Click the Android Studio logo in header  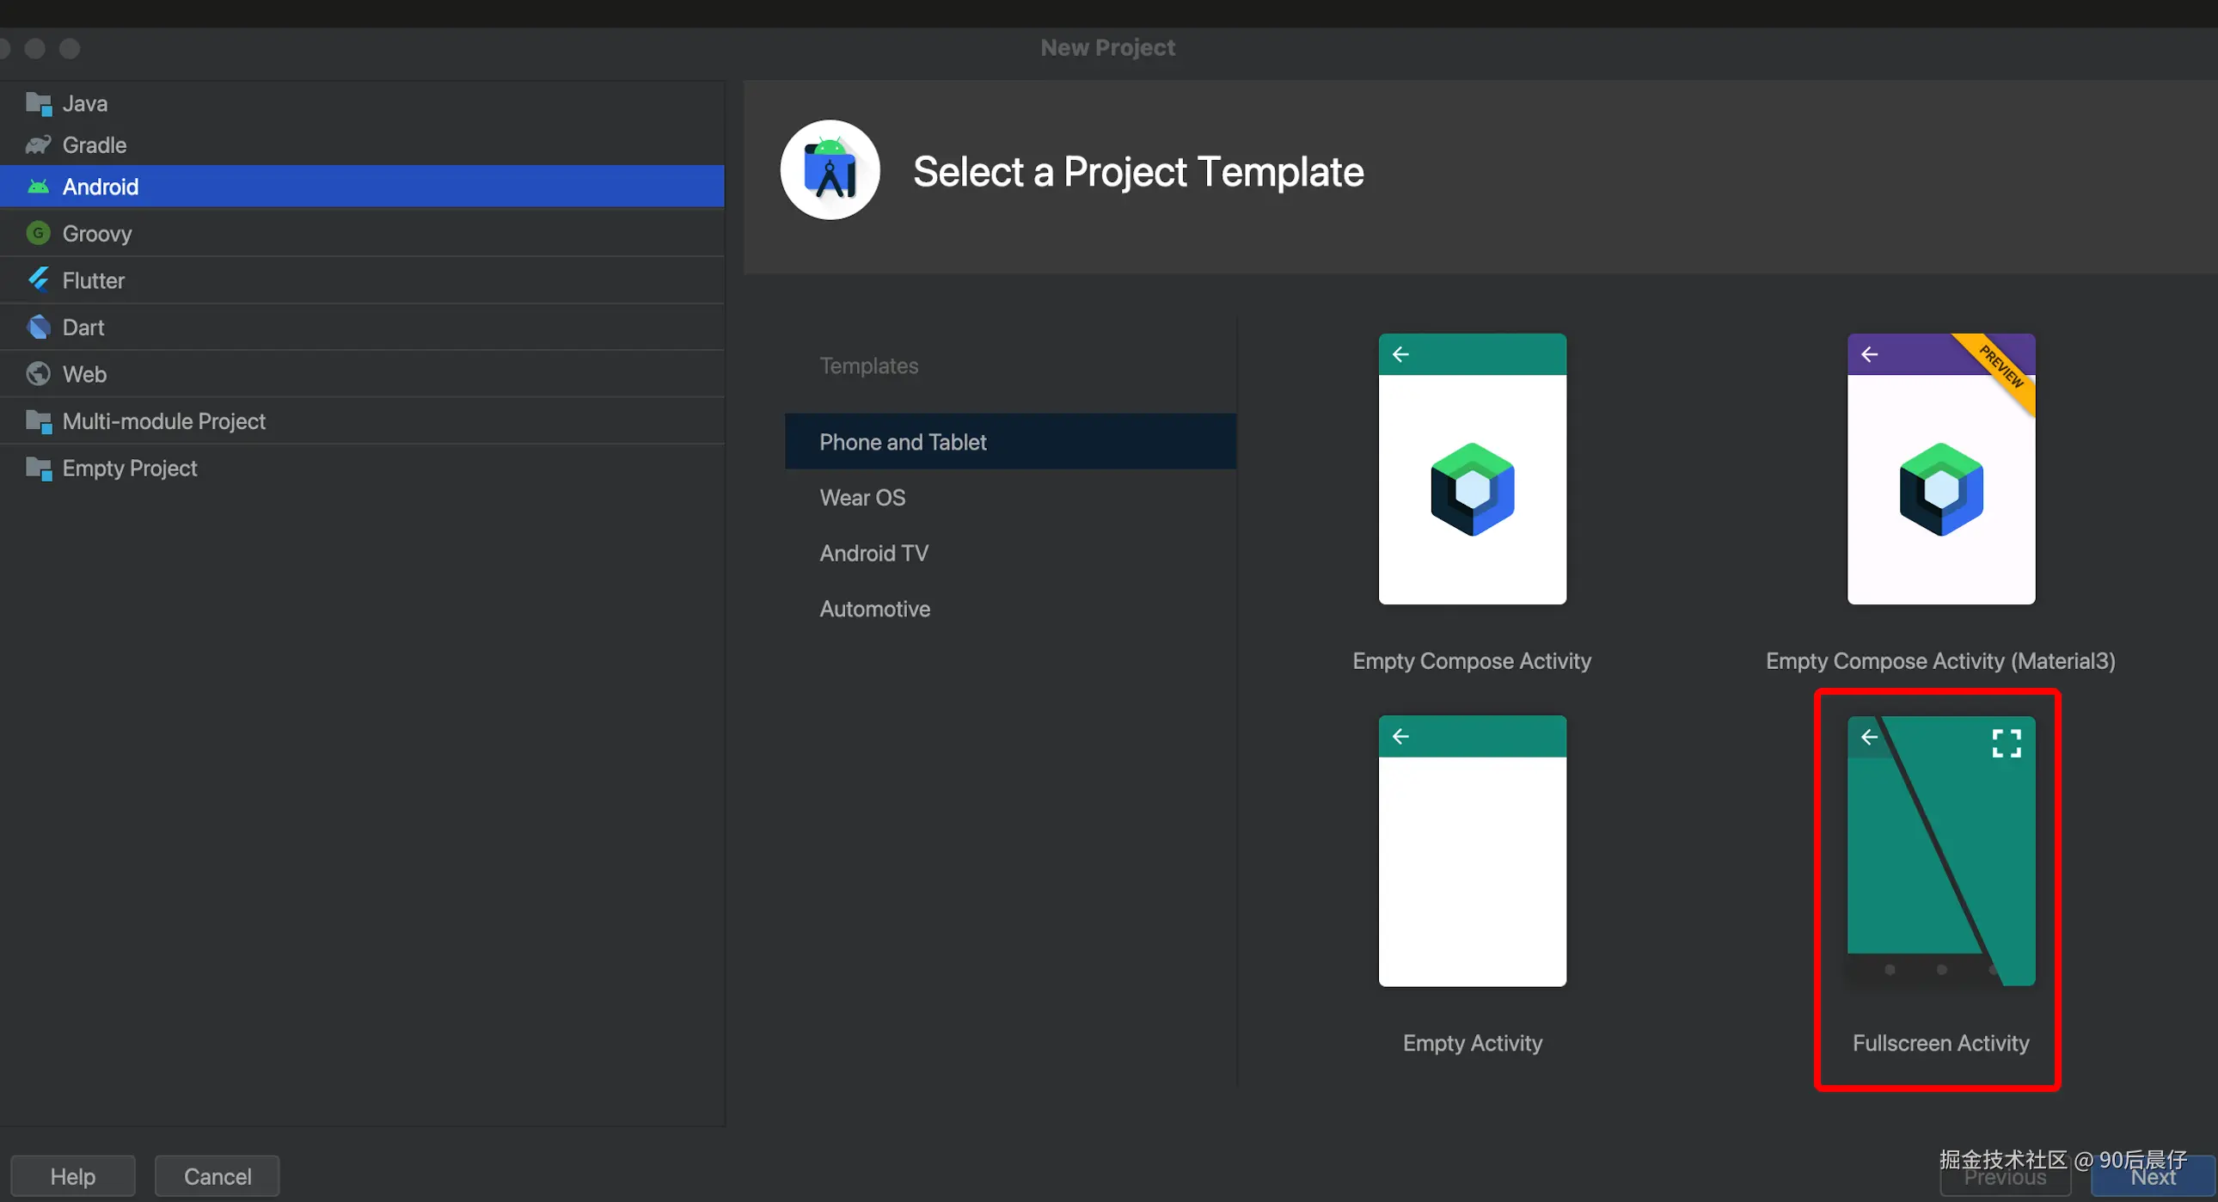click(829, 170)
